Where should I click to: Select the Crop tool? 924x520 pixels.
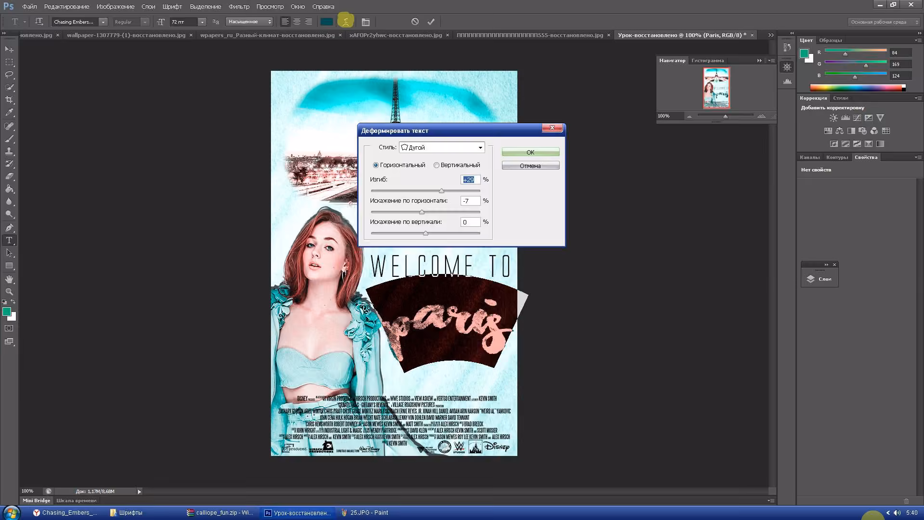click(x=9, y=100)
